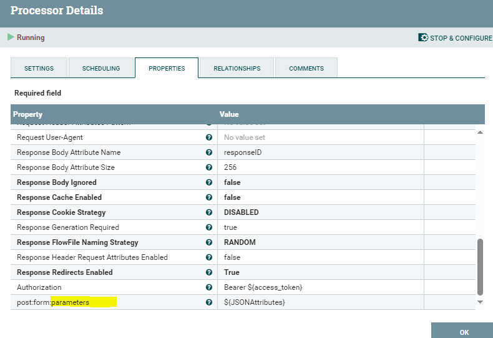Image resolution: width=493 pixels, height=338 pixels.
Task: Click help icon next to Response Body Ignored
Action: pyautogui.click(x=209, y=182)
